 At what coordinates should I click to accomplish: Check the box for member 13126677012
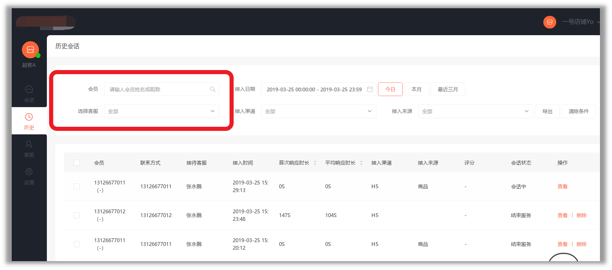click(77, 215)
